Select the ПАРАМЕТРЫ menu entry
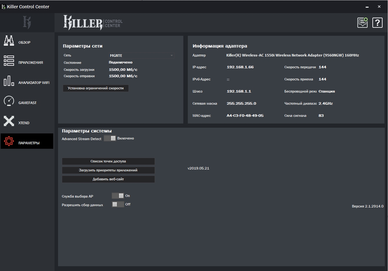This screenshot has width=388, height=271. coord(27,141)
